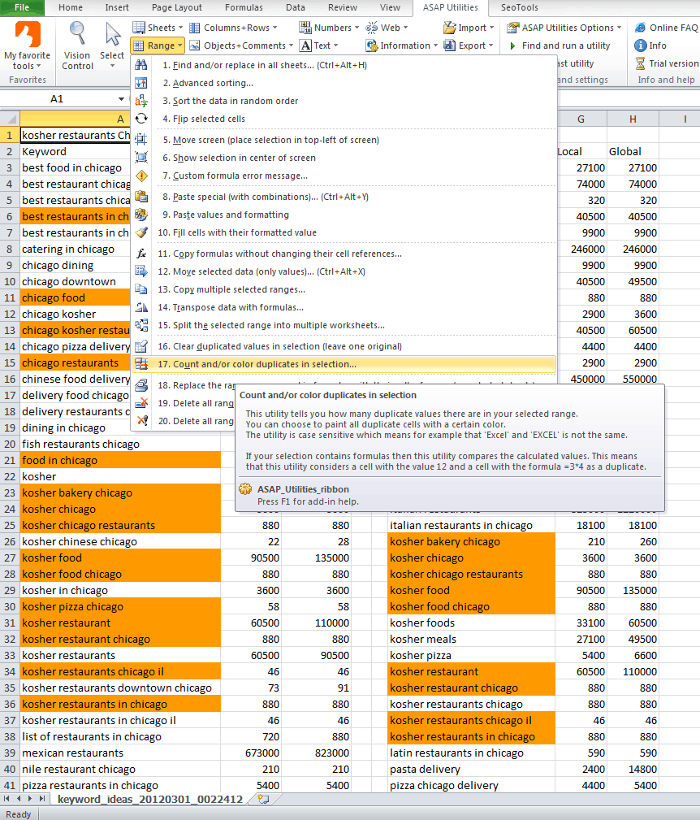Choose Transpose data with formulas
This screenshot has height=820, width=700.
tap(344, 307)
